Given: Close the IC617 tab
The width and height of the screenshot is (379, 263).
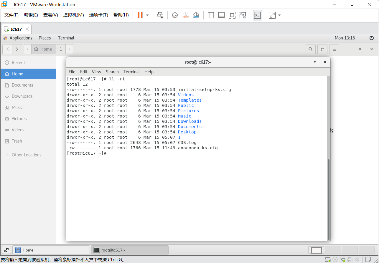Looking at the screenshot, I should click(27, 29).
